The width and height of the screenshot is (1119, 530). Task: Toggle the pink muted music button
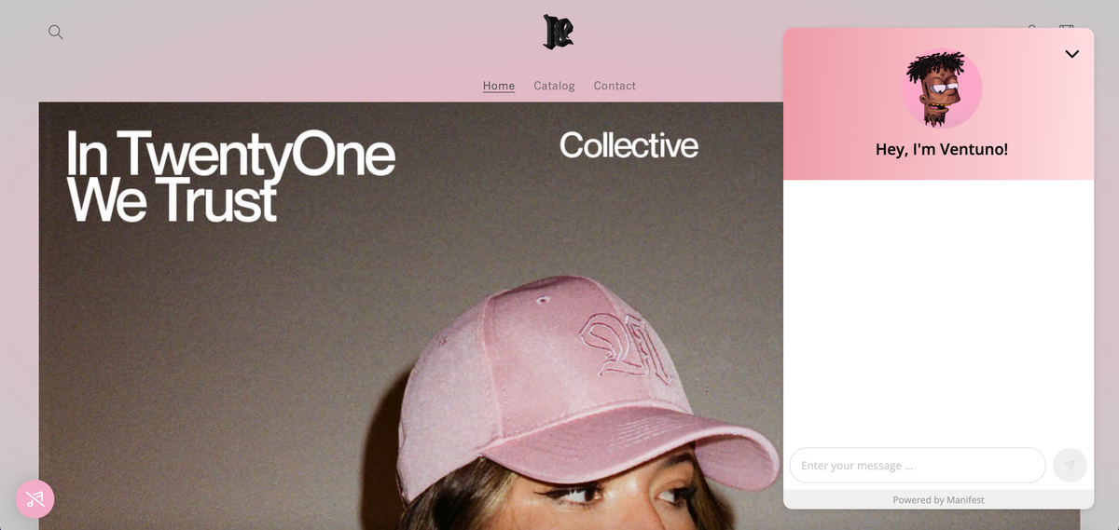coord(35,498)
